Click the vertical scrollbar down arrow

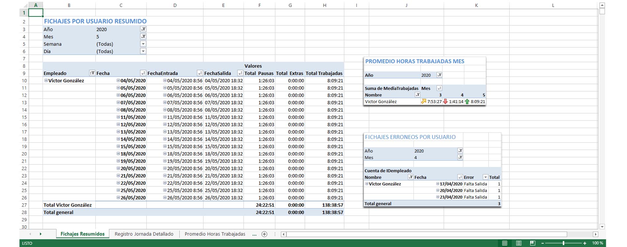coord(602,227)
